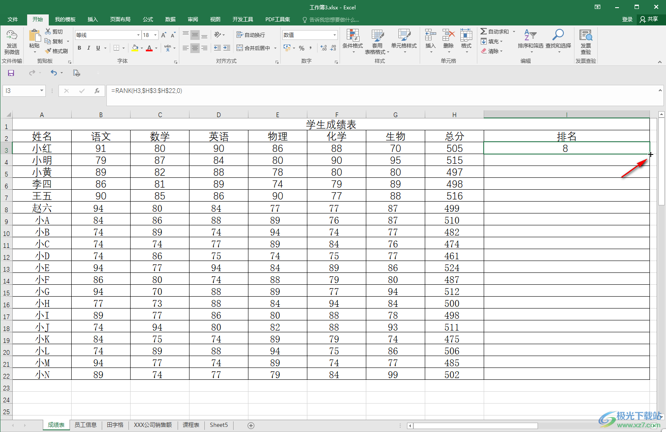Image resolution: width=666 pixels, height=432 pixels.
Task: Expand the formula bar
Action: [x=660, y=90]
